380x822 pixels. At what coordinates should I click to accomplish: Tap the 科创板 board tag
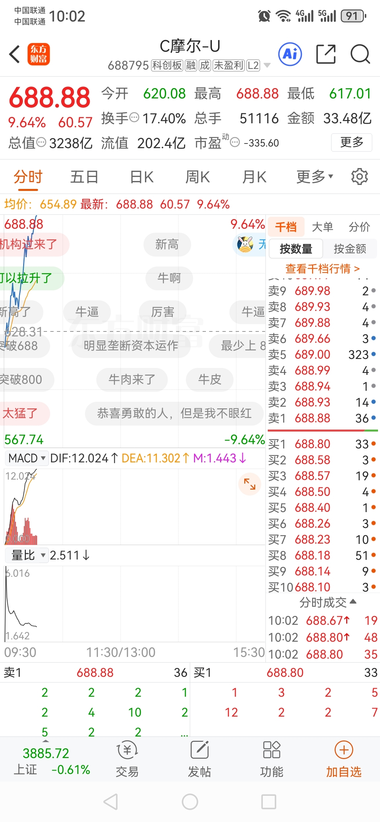click(x=167, y=65)
